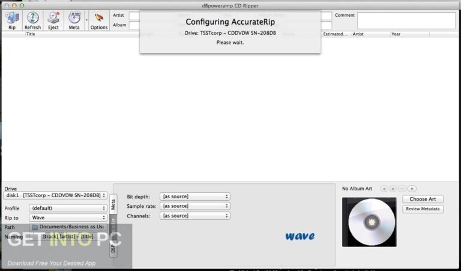The height and width of the screenshot is (271, 461).
Task: Click the Album input field
Action: click(134, 25)
